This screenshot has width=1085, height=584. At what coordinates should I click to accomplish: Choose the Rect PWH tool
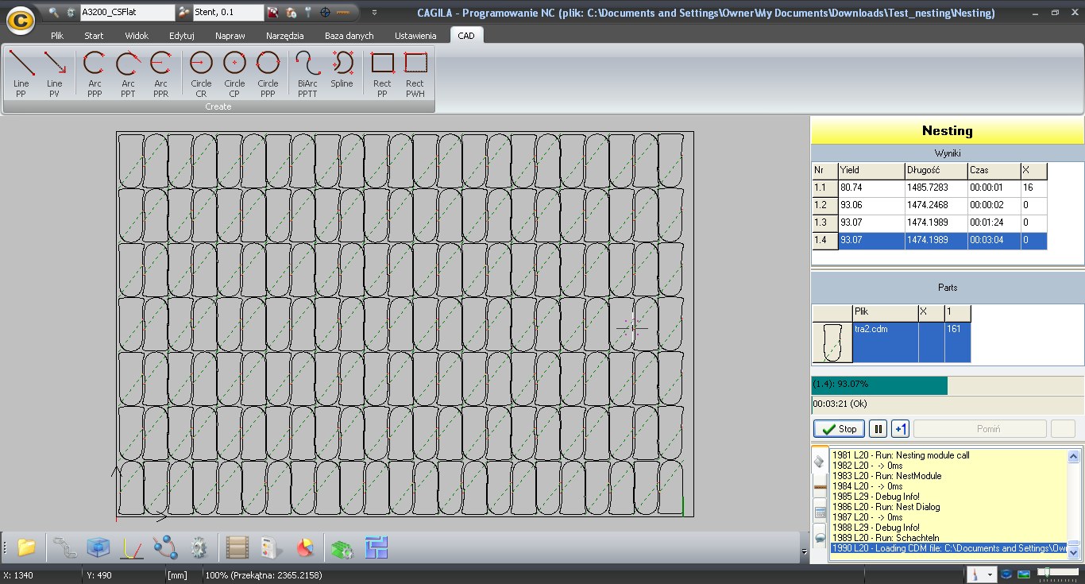pyautogui.click(x=415, y=74)
